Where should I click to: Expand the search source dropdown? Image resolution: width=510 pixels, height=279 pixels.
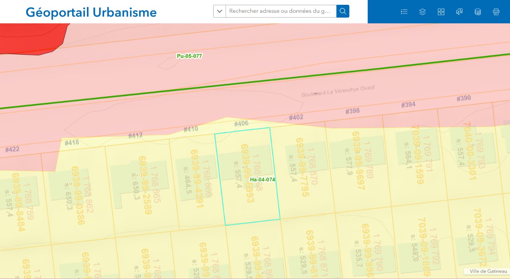220,11
